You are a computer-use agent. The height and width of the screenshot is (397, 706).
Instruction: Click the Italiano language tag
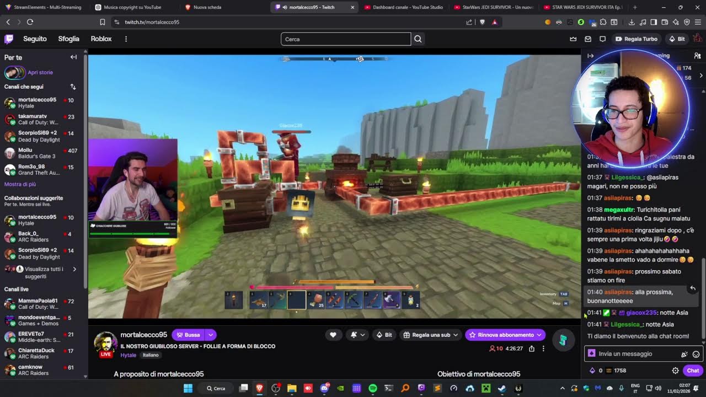tap(151, 355)
